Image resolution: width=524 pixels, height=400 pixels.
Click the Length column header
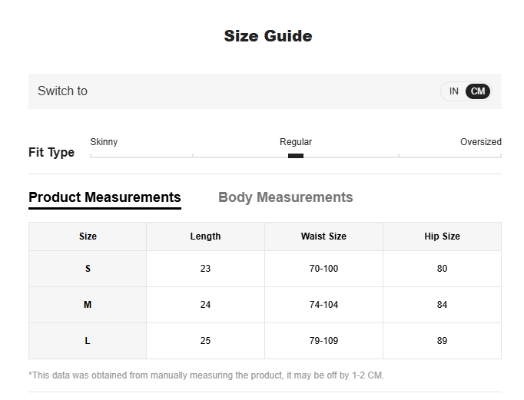[205, 236]
